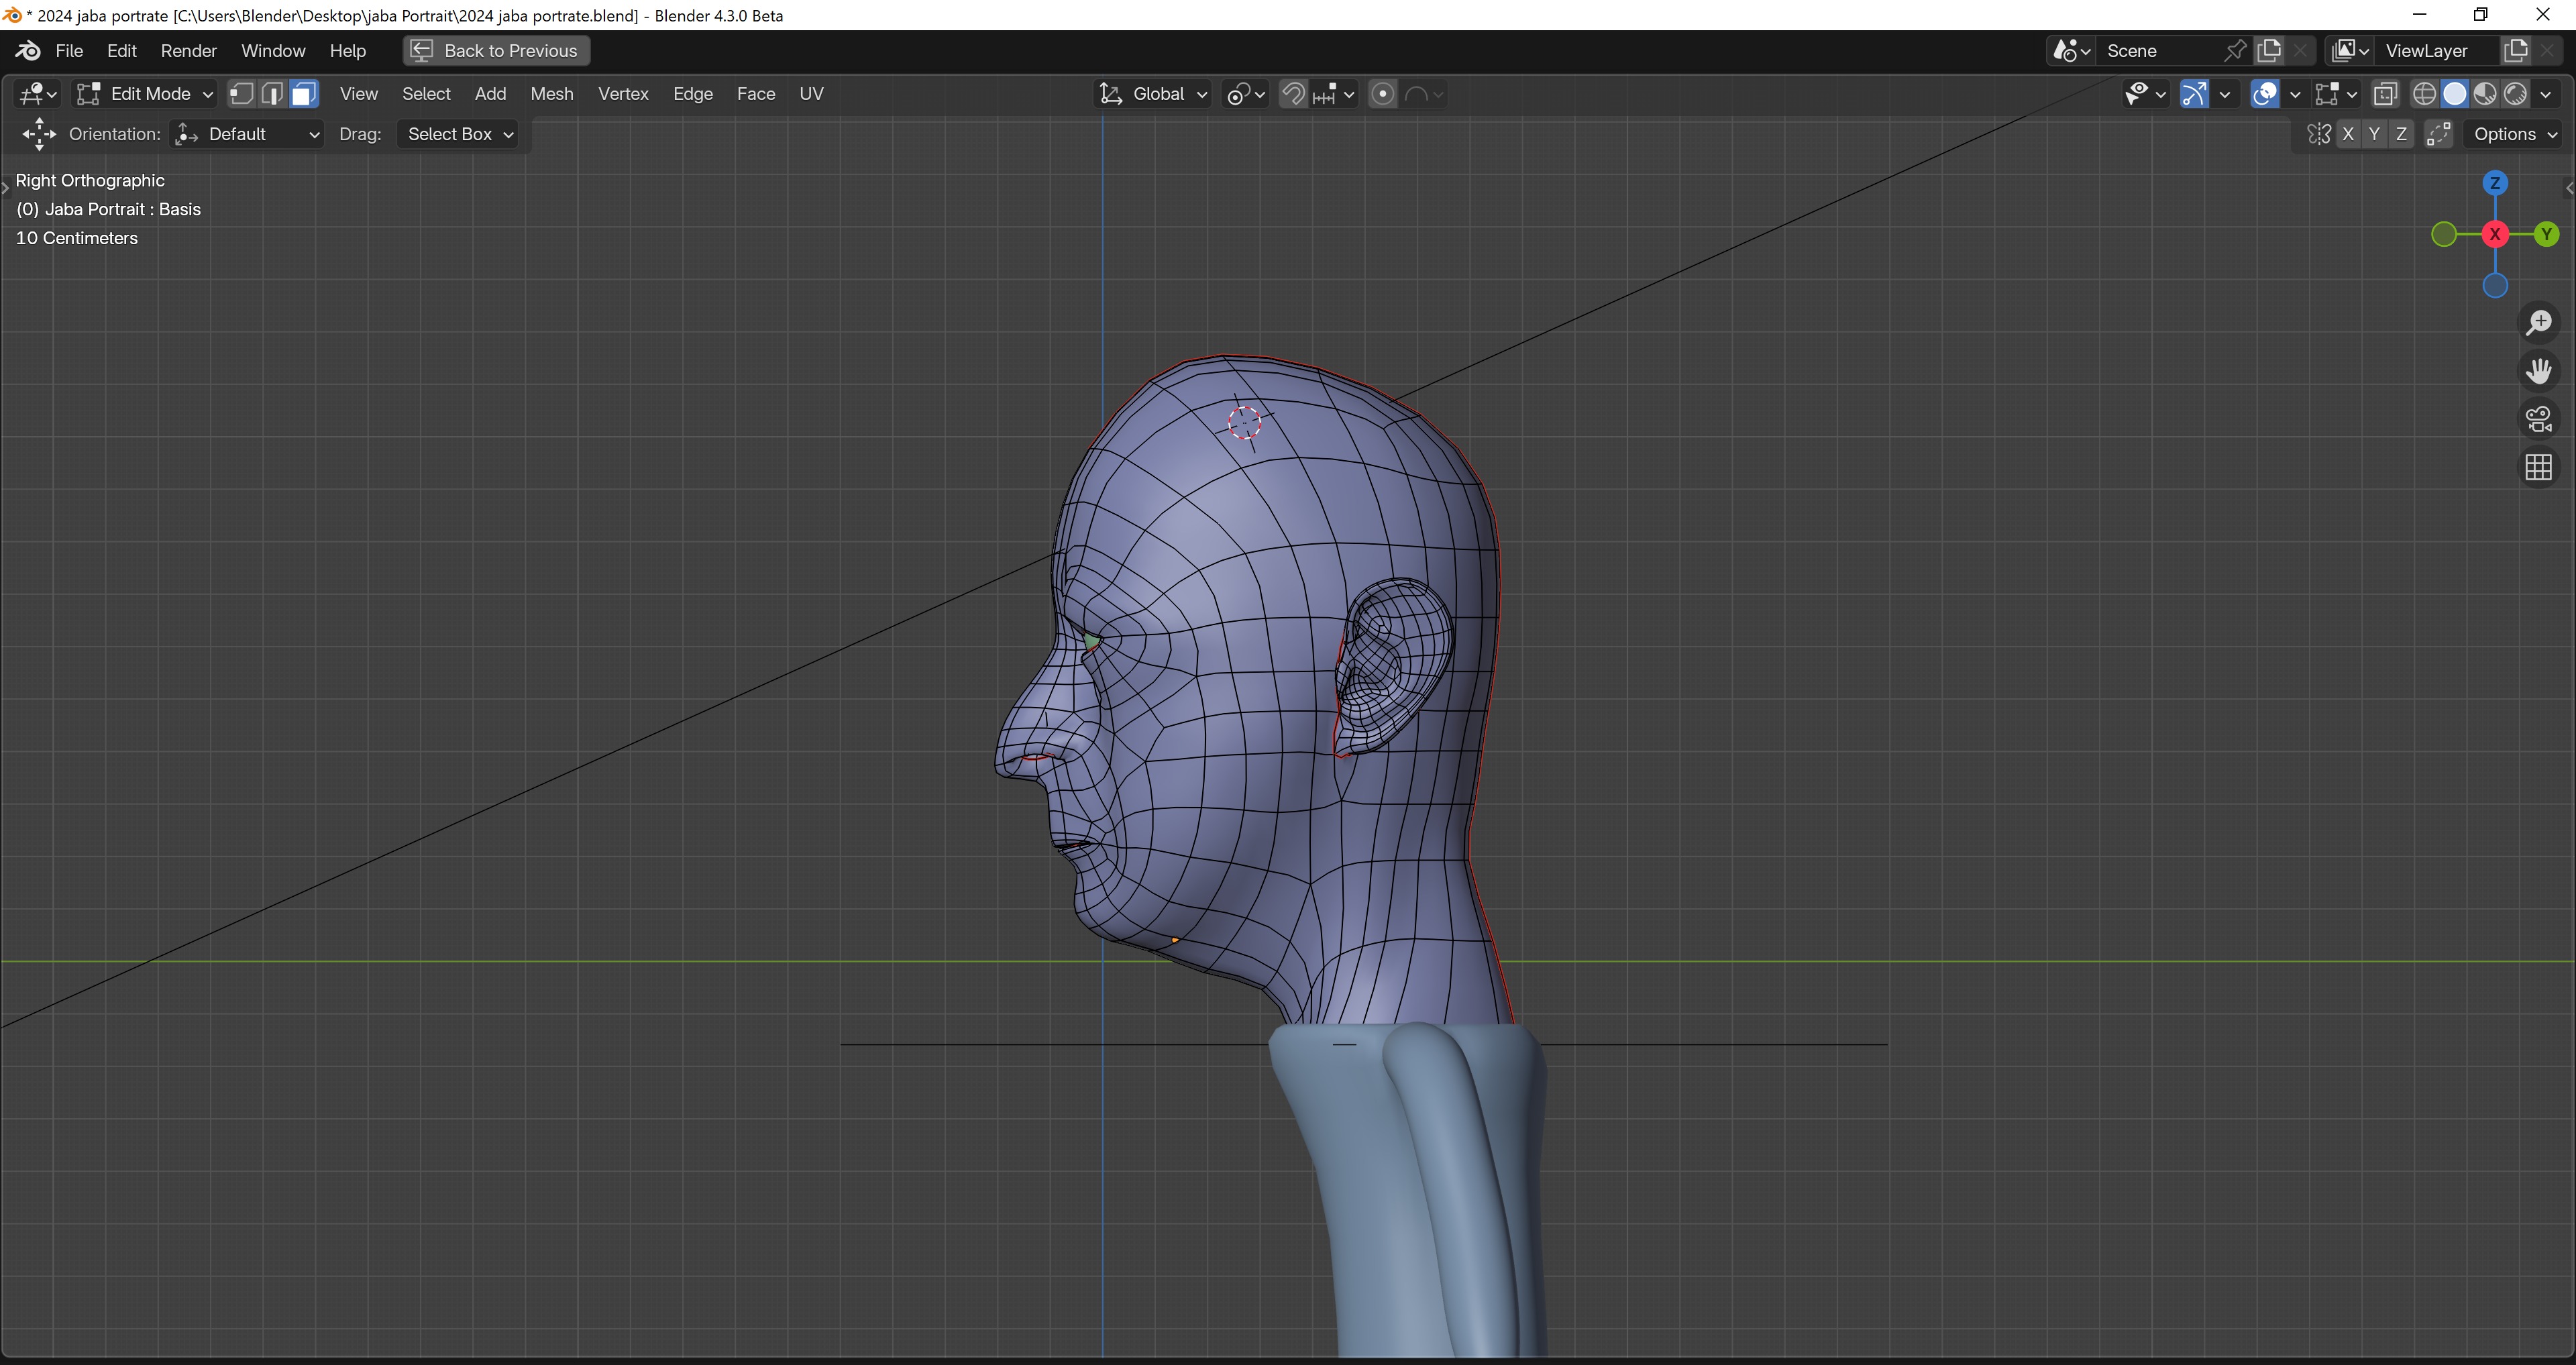This screenshot has height=1365, width=2576.
Task: Open the Vertex menu
Action: [x=623, y=93]
